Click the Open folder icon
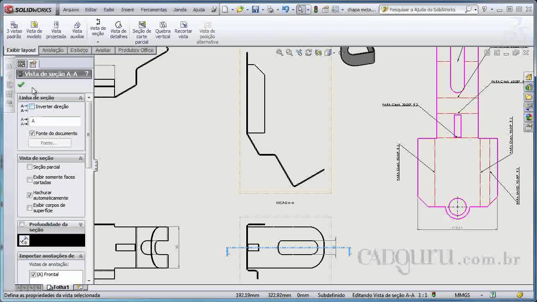This screenshot has height=302, width=537. click(x=240, y=9)
